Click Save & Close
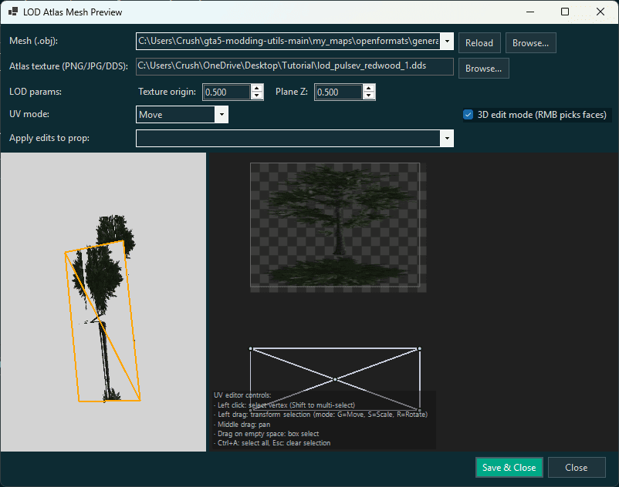The width and height of the screenshot is (619, 487). pyautogui.click(x=509, y=467)
